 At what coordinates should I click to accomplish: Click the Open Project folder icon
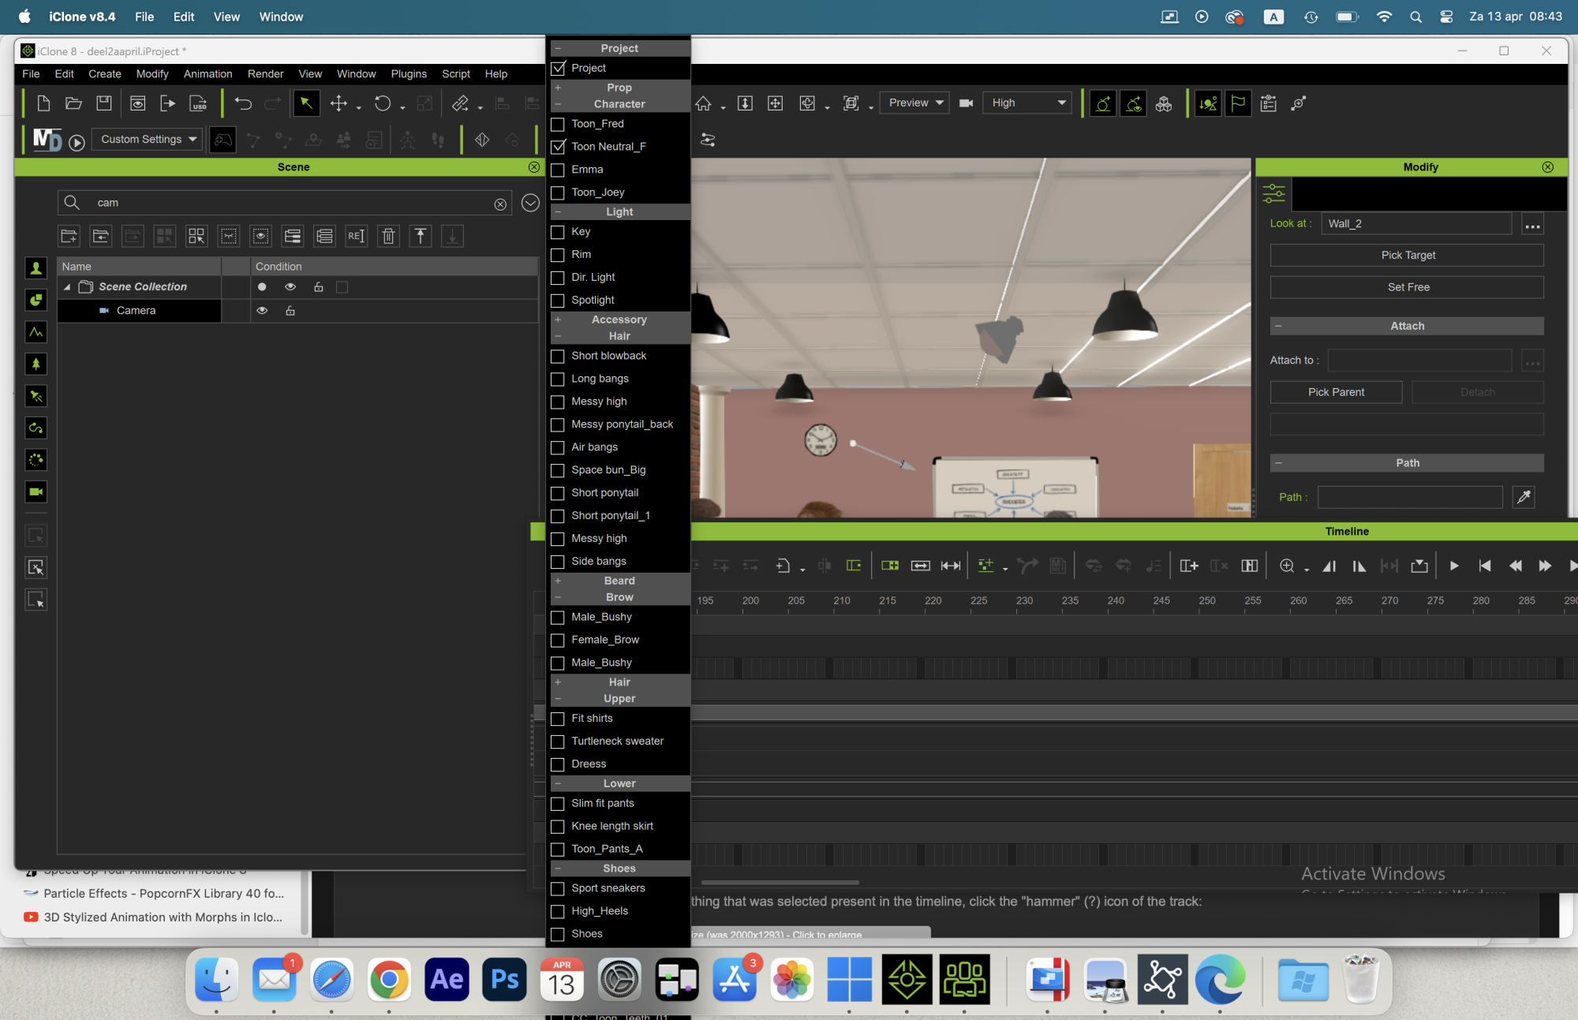(73, 103)
